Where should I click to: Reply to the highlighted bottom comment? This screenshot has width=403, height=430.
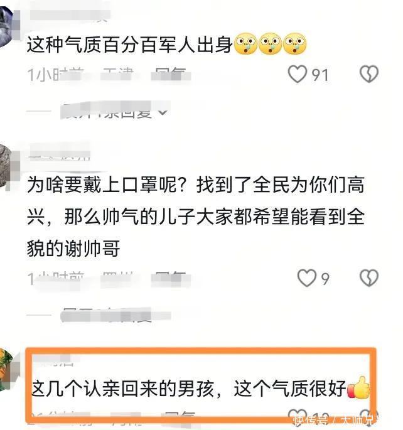click(180, 419)
